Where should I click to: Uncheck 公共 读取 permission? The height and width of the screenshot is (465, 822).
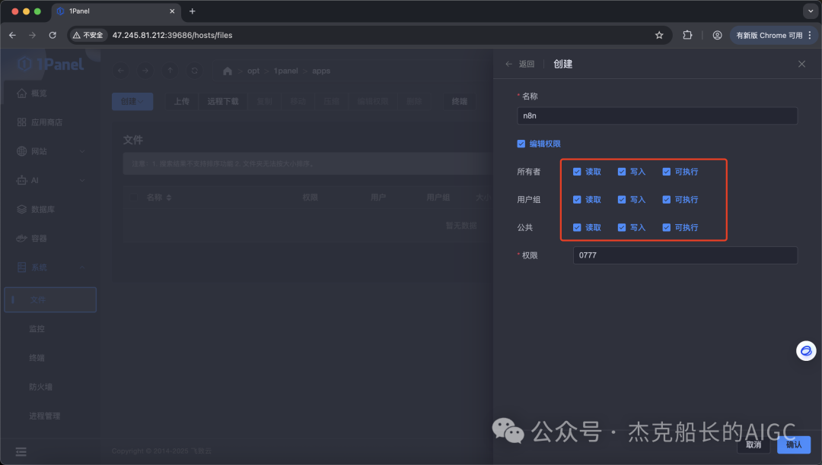tap(577, 227)
